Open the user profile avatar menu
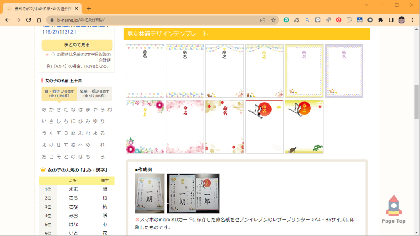The width and height of the screenshot is (420, 236). (x=402, y=20)
